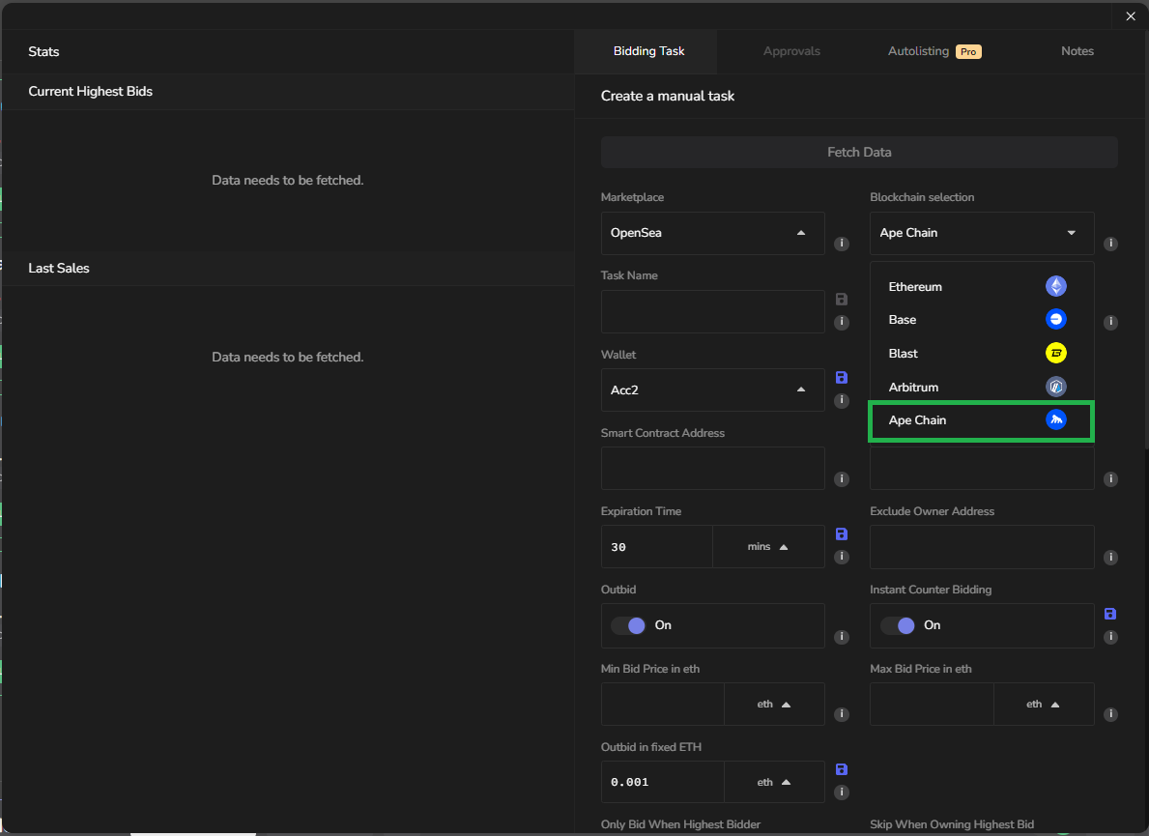Show info for the Wallet field

pyautogui.click(x=842, y=400)
